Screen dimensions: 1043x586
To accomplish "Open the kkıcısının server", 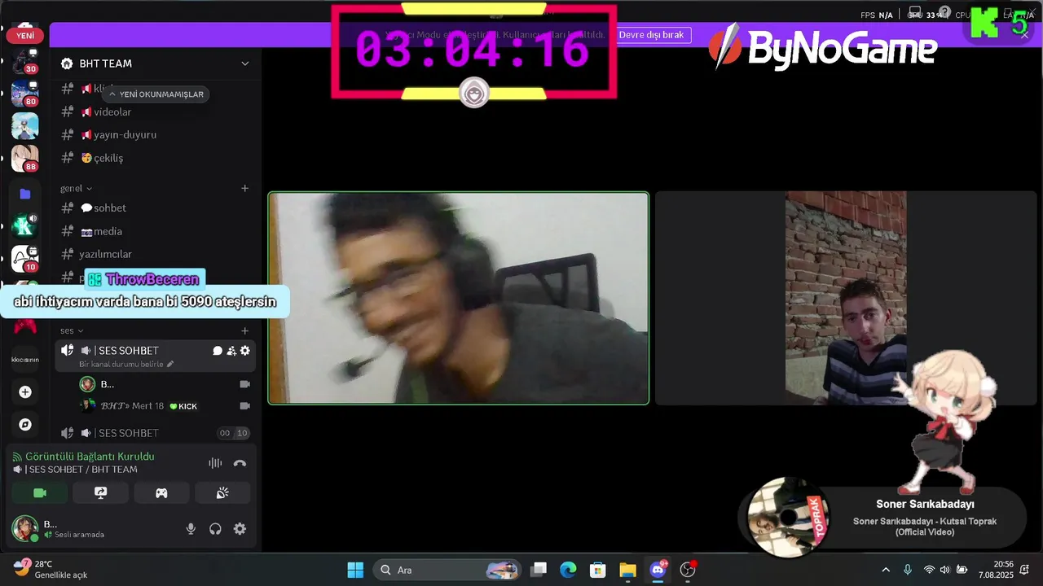I will [24, 359].
